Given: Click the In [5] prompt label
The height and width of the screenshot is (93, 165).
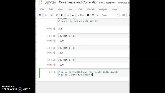Looking at the screenshot, I should point(52,48).
